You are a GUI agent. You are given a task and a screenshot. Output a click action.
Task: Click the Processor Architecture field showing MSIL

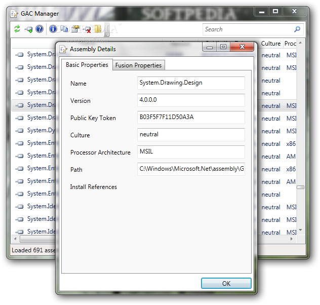pos(191,151)
